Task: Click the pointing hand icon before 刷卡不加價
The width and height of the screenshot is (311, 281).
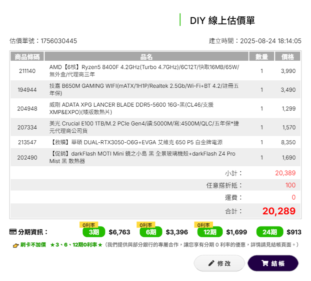Action: [x=16, y=245]
